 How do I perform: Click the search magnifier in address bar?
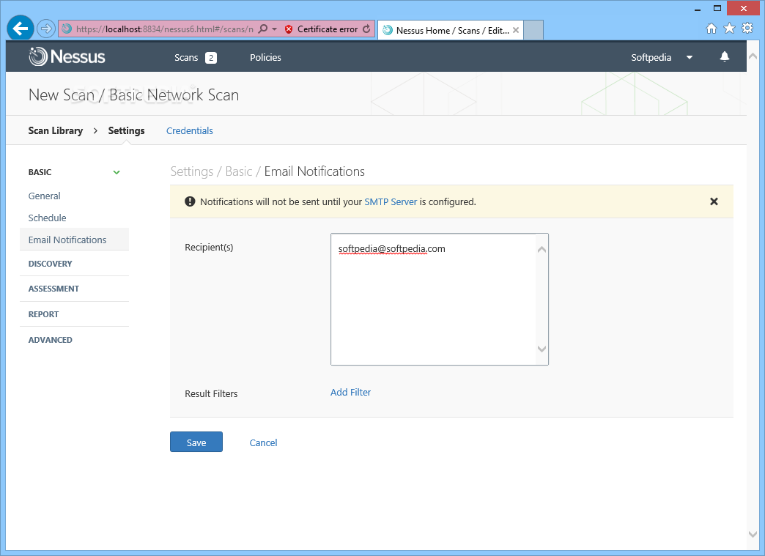pos(263,29)
